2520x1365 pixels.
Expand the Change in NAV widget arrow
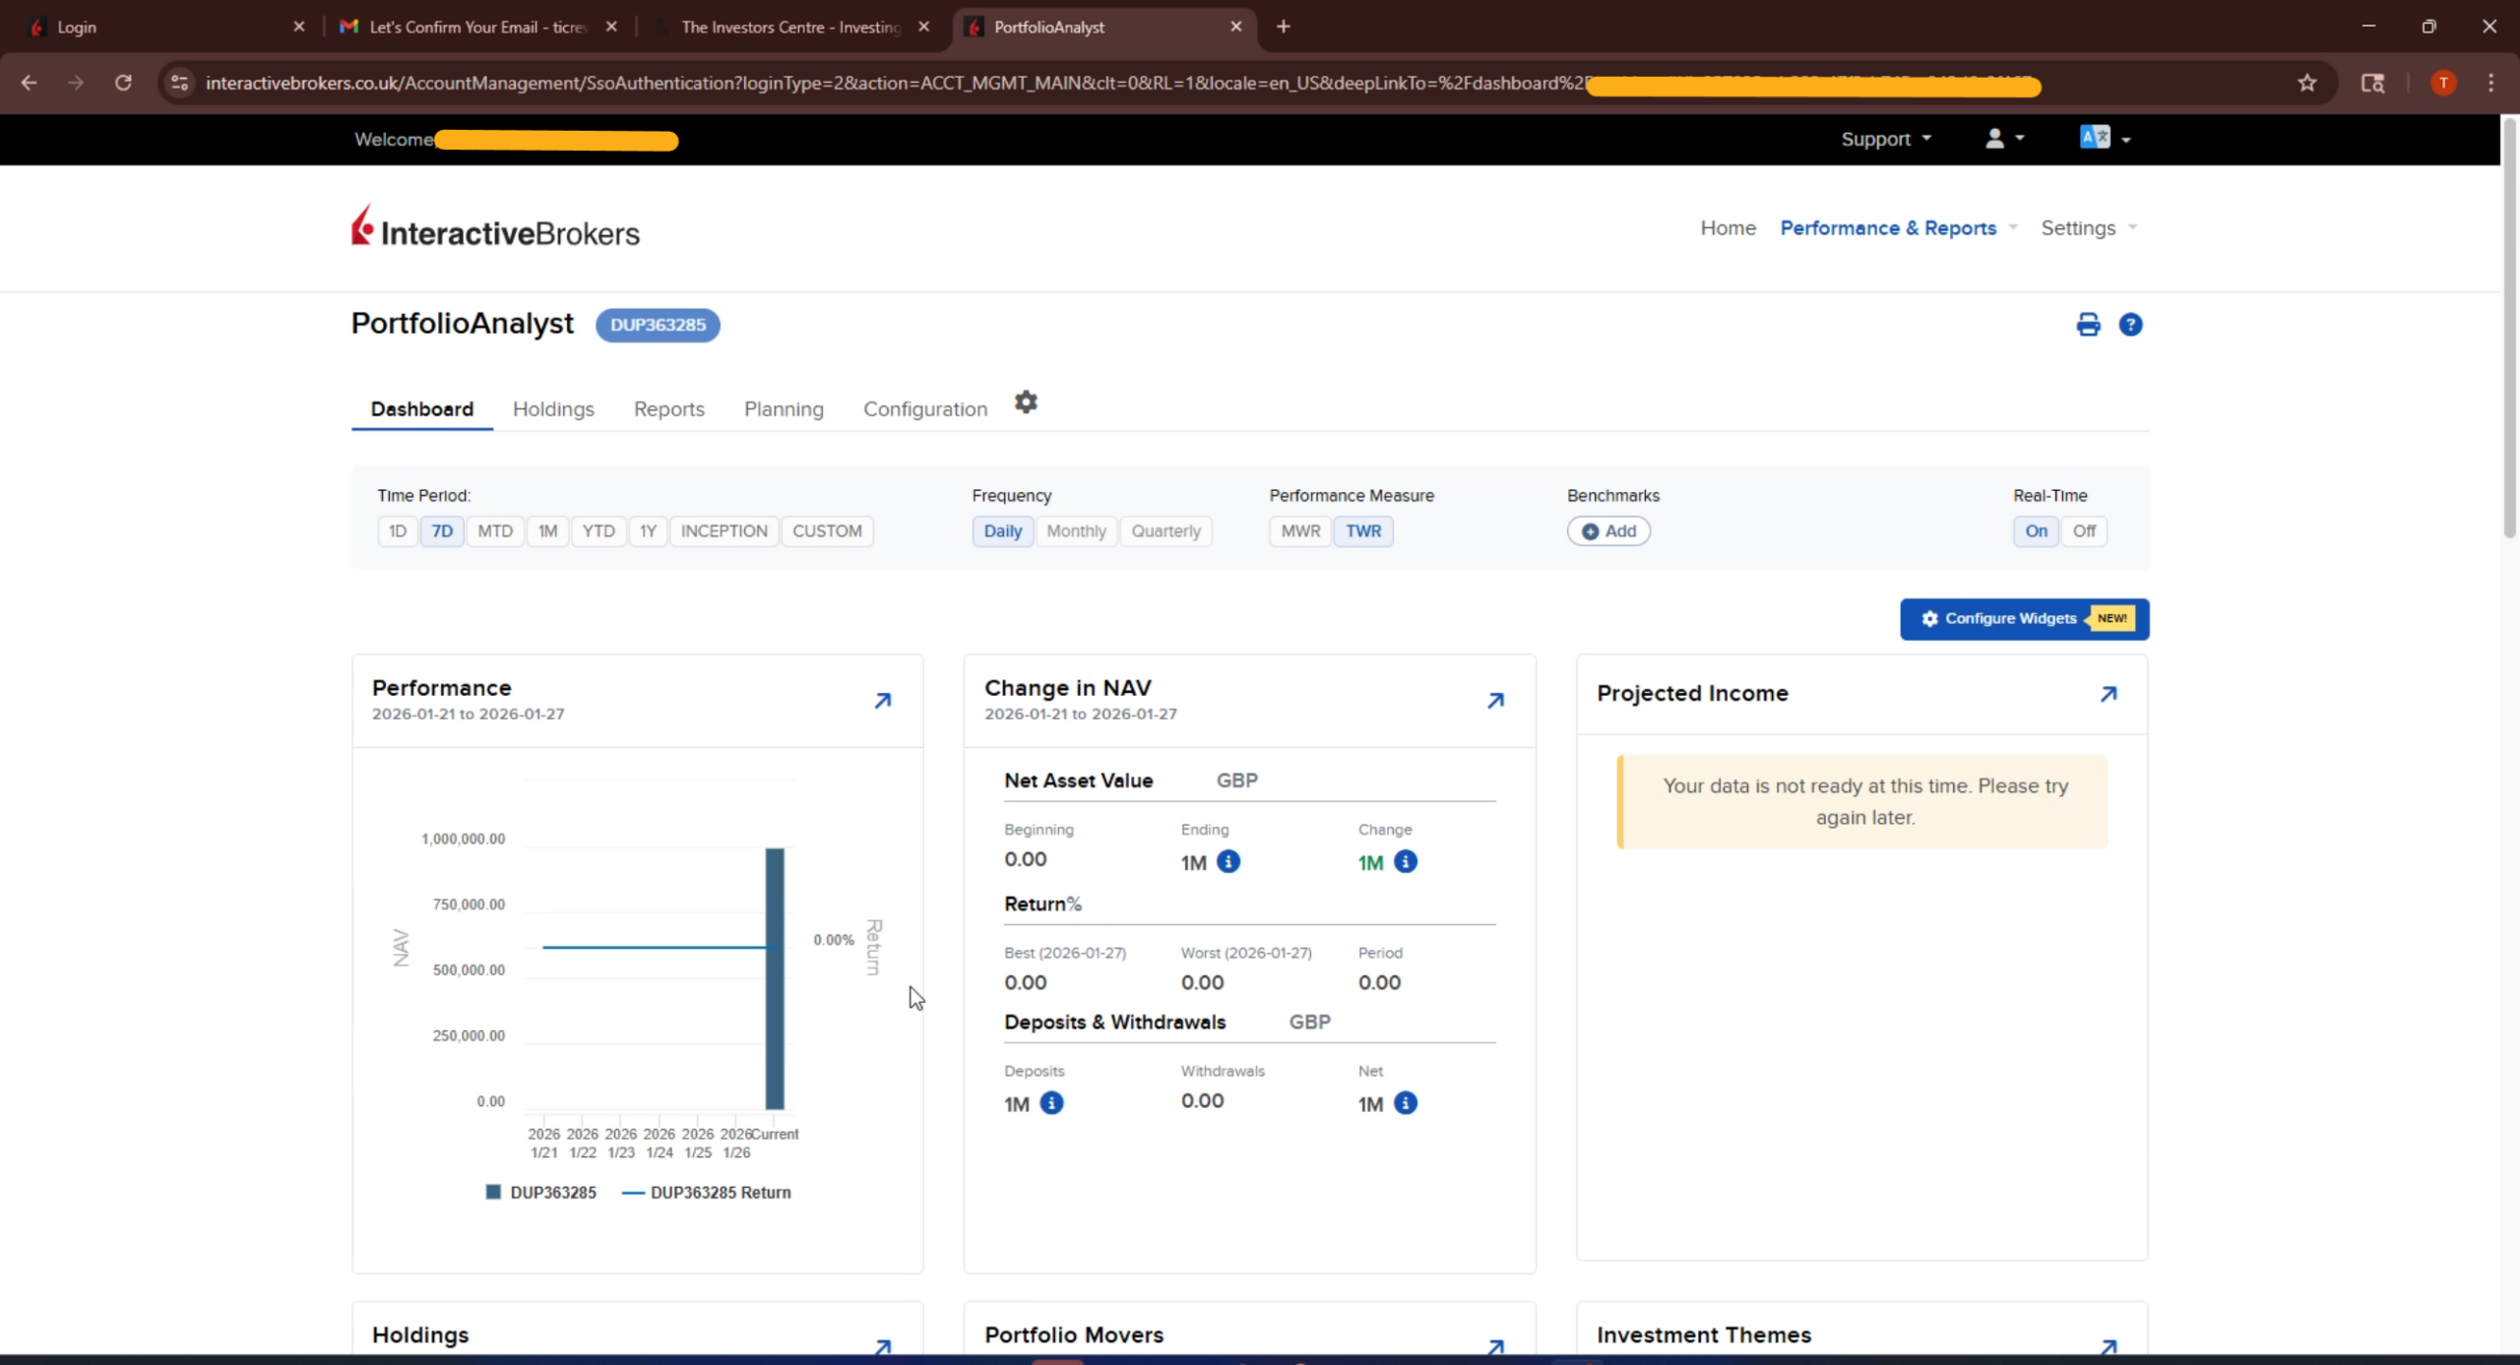1495,701
